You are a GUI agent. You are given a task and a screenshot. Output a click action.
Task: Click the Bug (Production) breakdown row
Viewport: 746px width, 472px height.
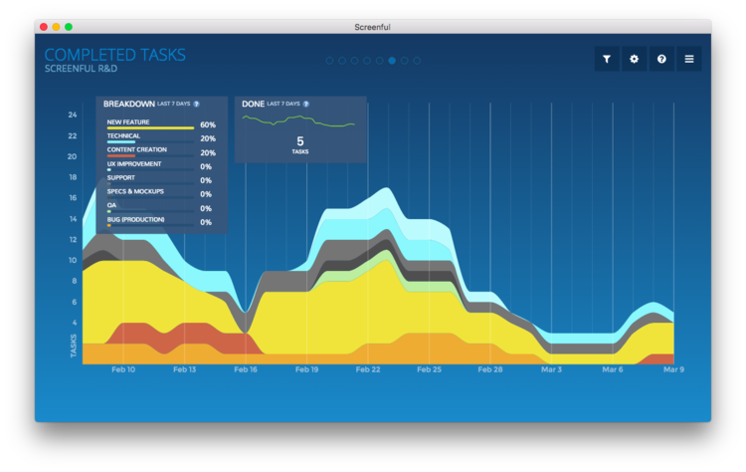pyautogui.click(x=161, y=222)
